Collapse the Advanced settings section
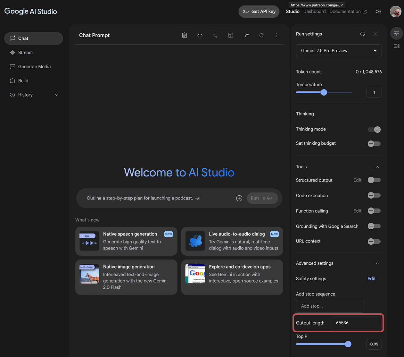Screen dimensions: 404x357 tap(377, 263)
